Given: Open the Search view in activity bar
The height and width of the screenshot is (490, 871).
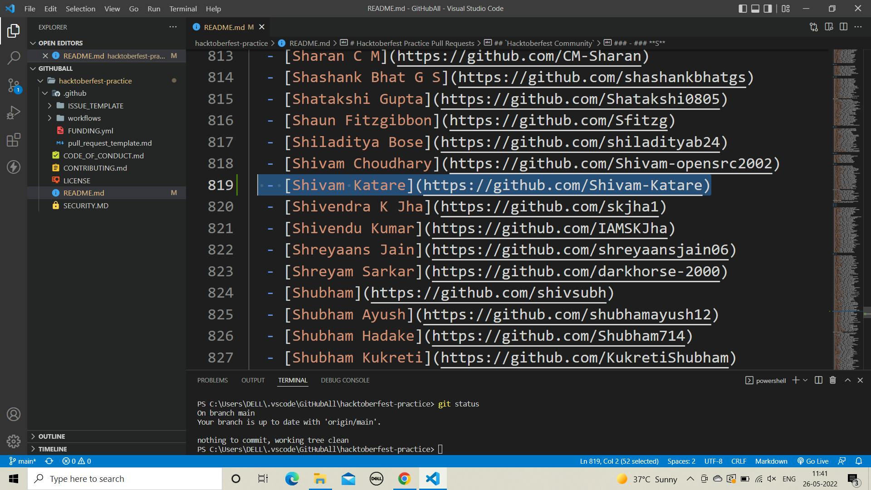Looking at the screenshot, I should coord(14,58).
